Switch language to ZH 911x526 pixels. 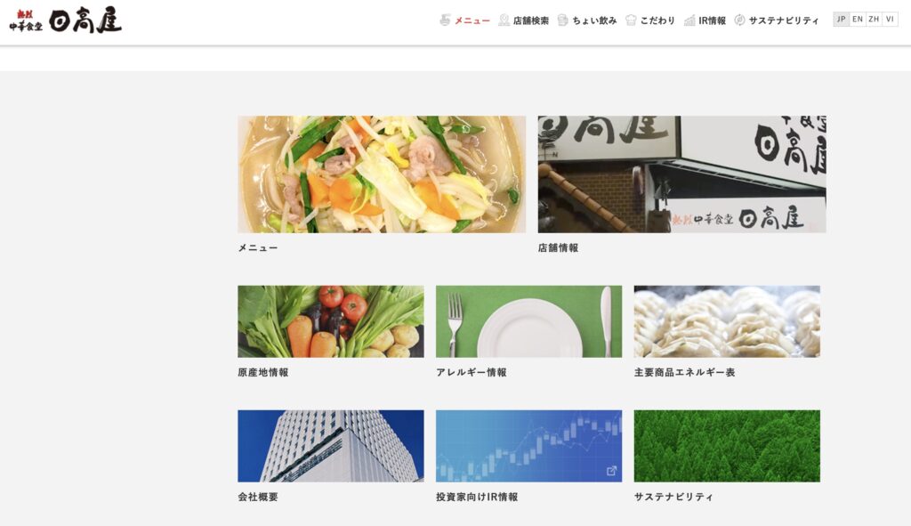coord(874,20)
